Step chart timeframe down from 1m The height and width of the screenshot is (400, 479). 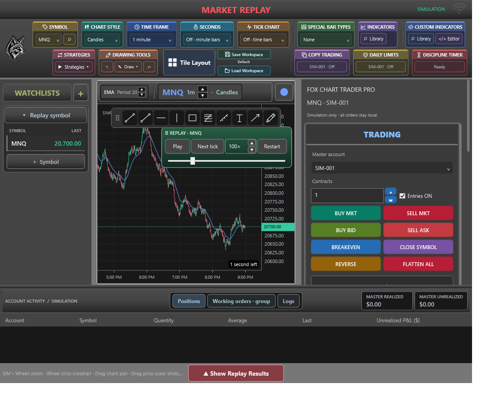tap(203, 96)
